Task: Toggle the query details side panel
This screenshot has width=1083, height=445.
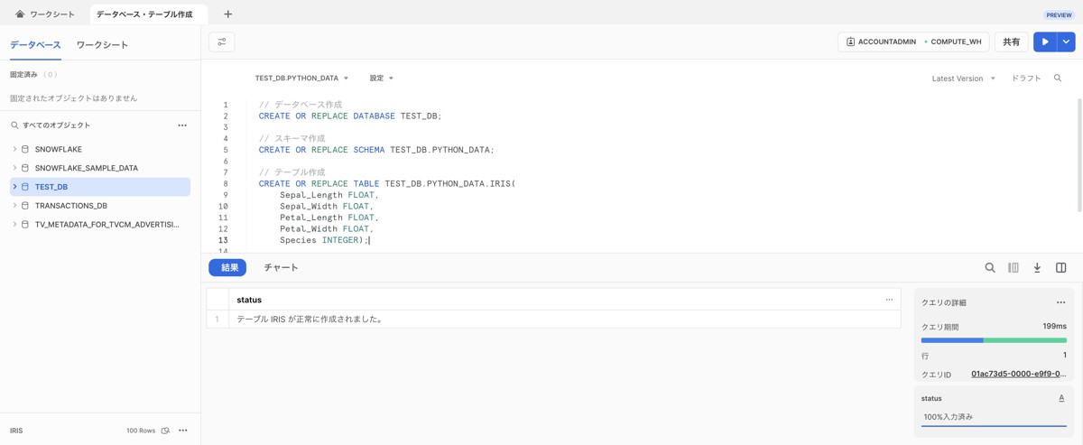Action: point(1060,268)
